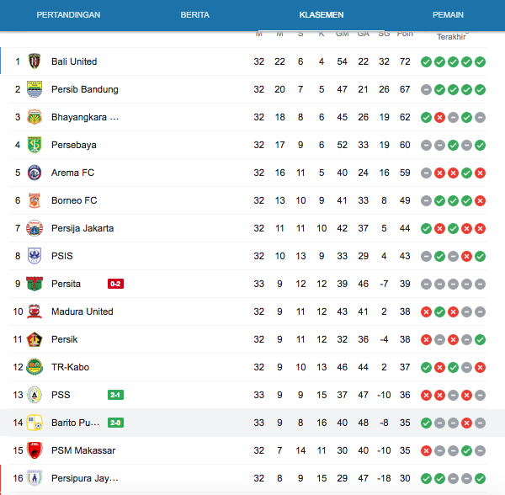The image size is (505, 495).
Task: Switch to the Pemain tab
Action: pos(448,15)
